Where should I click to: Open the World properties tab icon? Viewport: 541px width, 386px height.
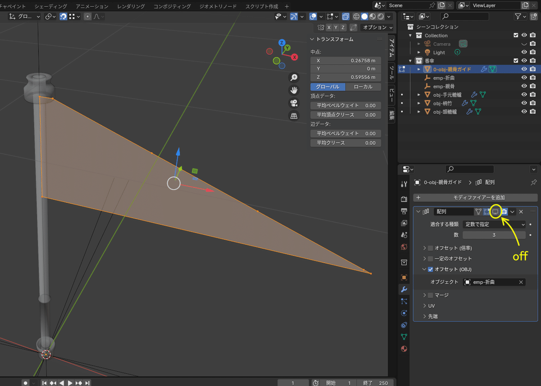click(404, 247)
